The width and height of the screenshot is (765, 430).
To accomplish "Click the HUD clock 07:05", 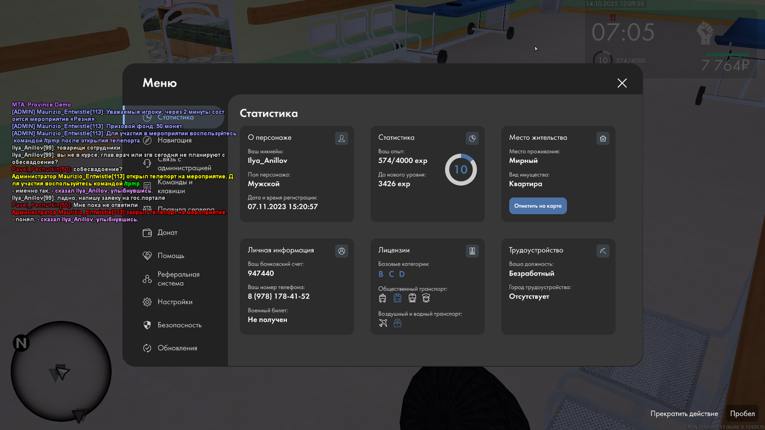I will 623,32.
